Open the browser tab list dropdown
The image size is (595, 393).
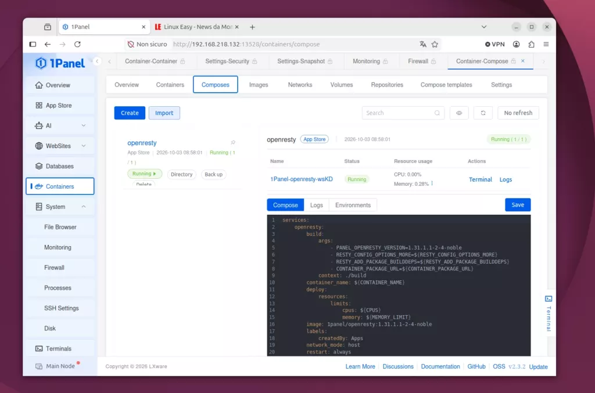(484, 27)
